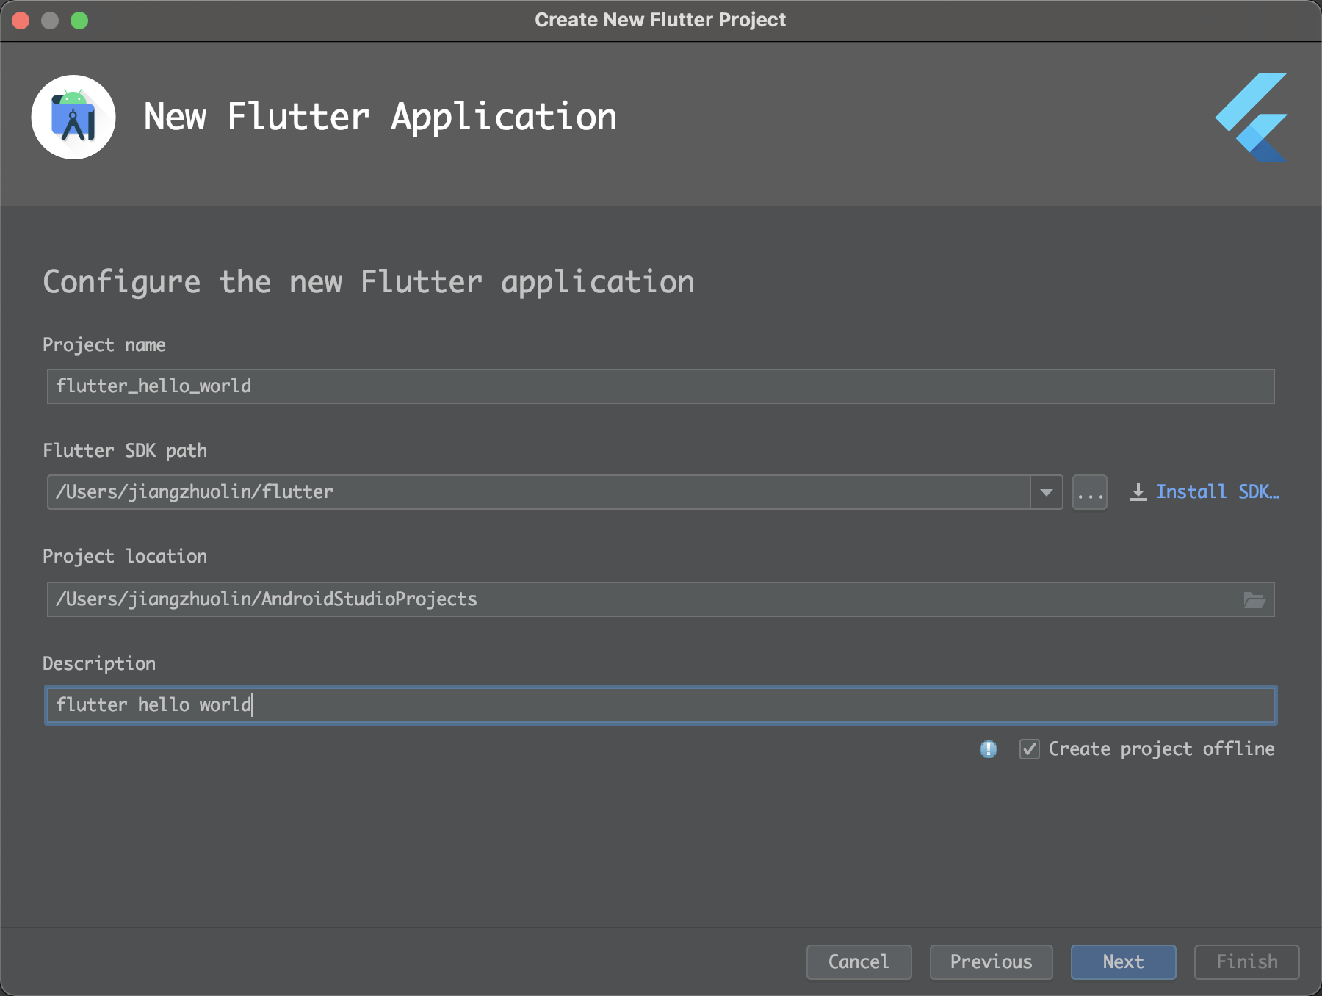
Task: Focus the Project name input field
Action: pyautogui.click(x=661, y=386)
